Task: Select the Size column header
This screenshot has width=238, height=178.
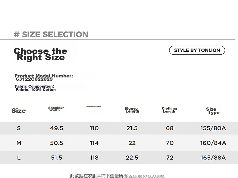Action: 19,111
